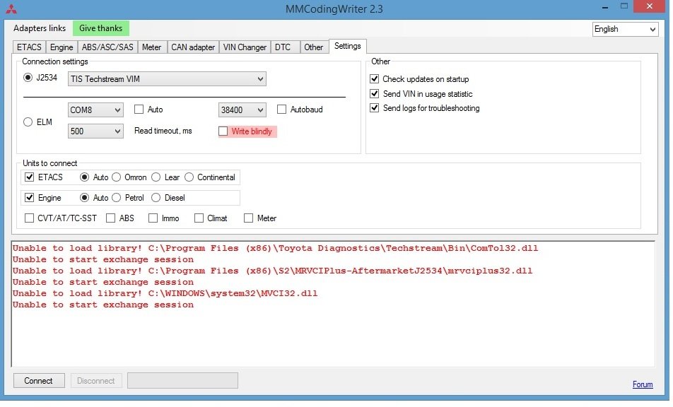
Task: Click the ComTol32.dll error log line
Action: (x=275, y=248)
